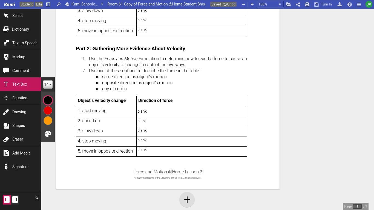
Task: Choose the Markup tool
Action: coord(21,57)
